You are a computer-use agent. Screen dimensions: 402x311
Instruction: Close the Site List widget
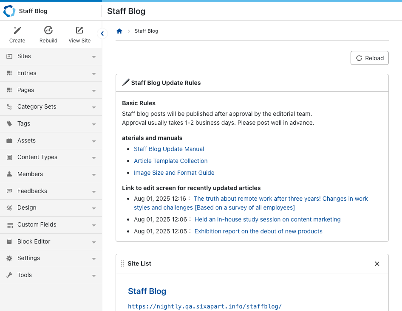[377, 263]
